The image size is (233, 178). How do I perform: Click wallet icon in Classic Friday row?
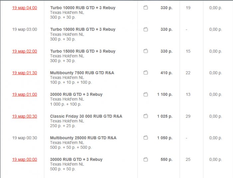point(146,116)
